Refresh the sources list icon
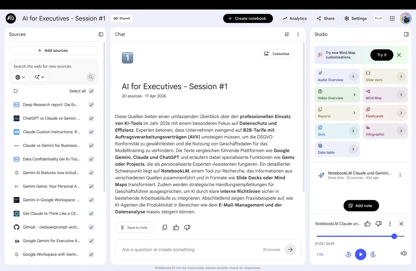The height and width of the screenshot is (271, 416). [x=16, y=91]
